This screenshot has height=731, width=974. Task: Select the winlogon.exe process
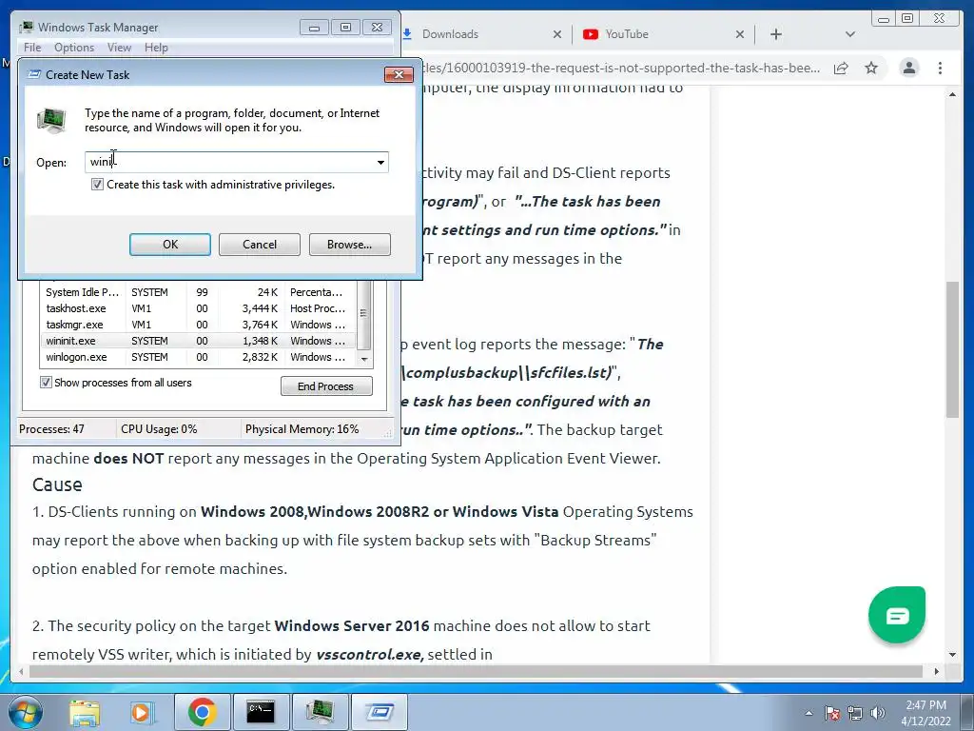click(x=199, y=357)
